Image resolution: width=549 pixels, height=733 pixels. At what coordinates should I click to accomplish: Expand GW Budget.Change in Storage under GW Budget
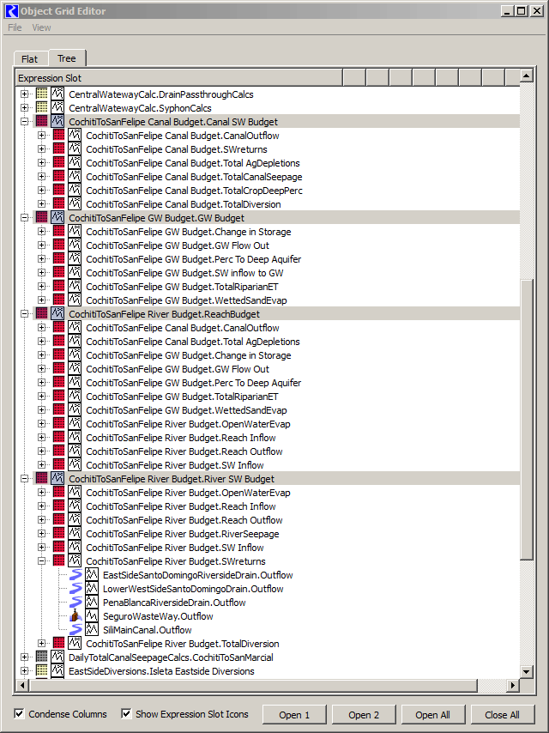click(41, 232)
